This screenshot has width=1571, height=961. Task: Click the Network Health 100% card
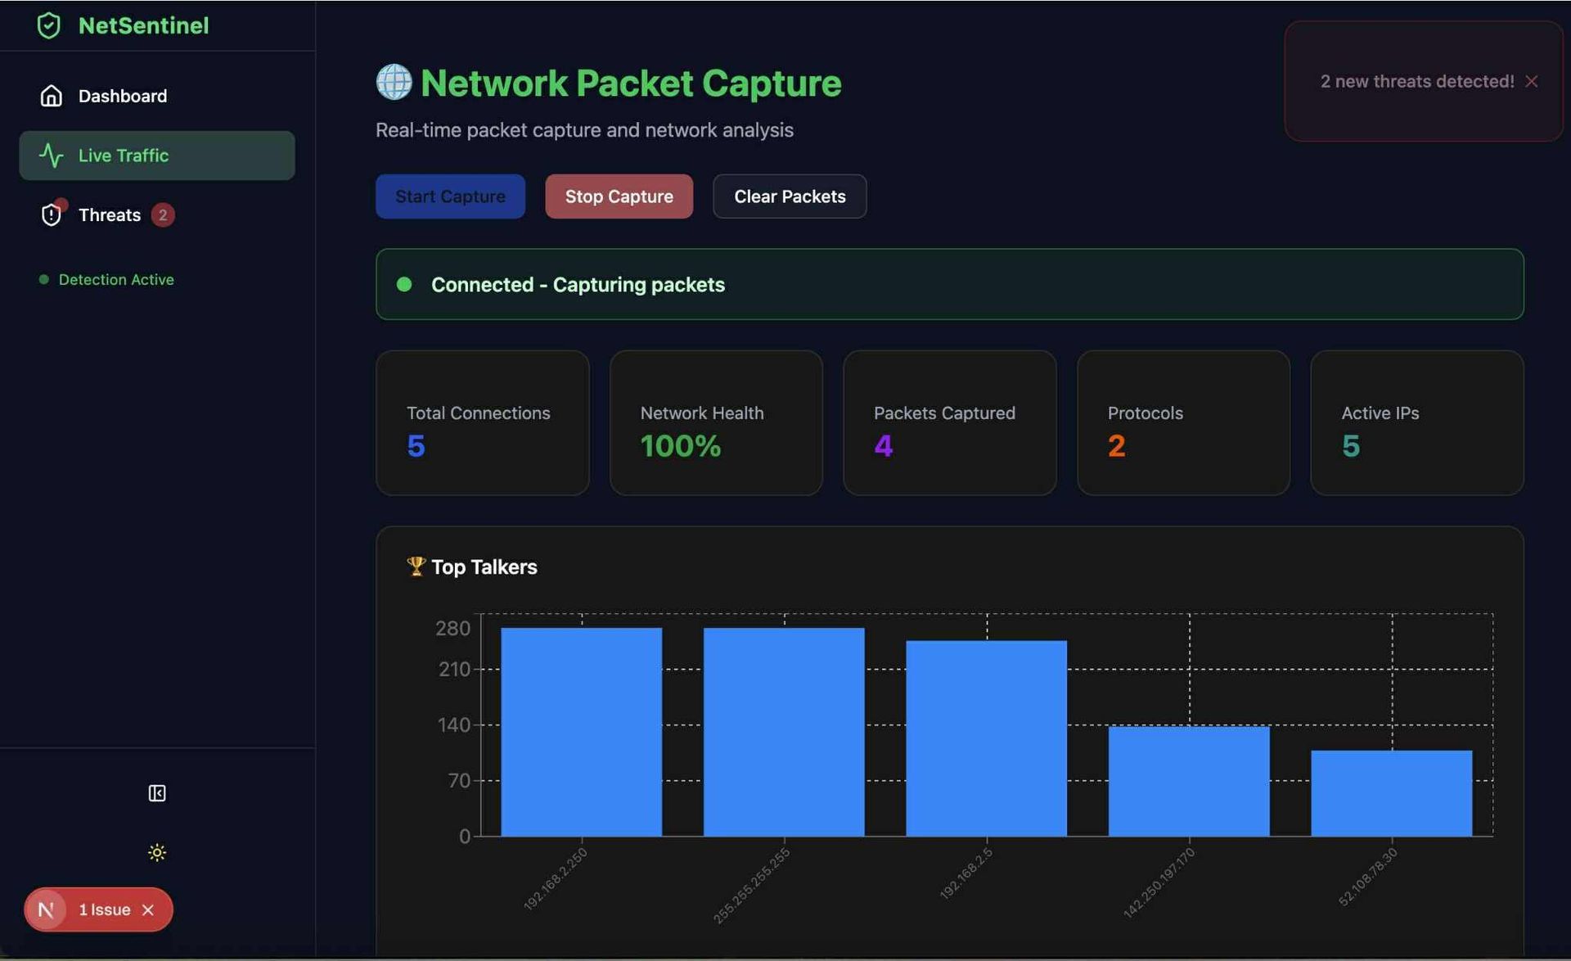click(715, 422)
